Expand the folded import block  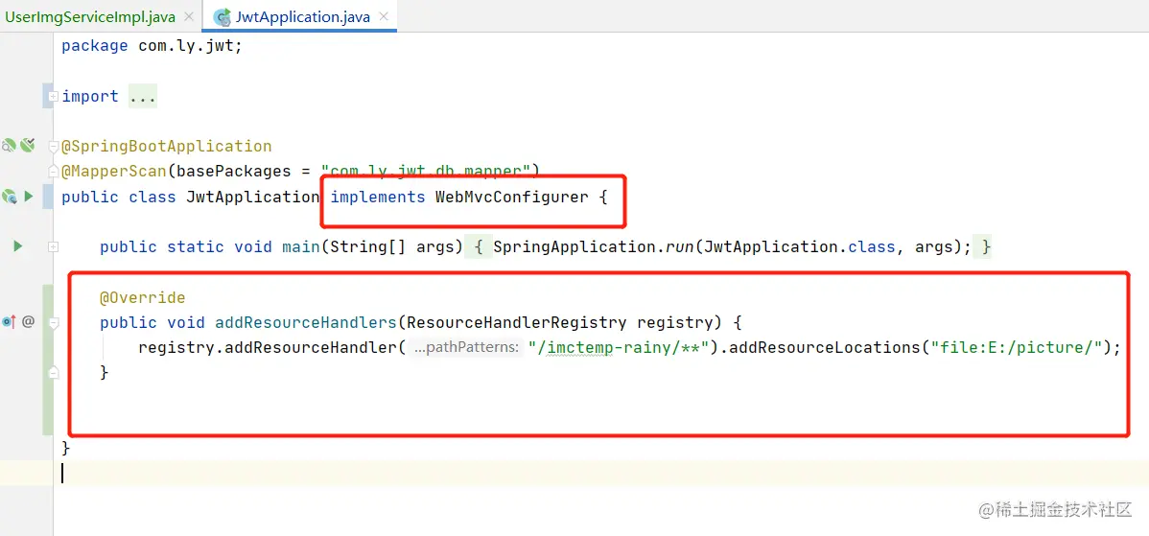(53, 96)
